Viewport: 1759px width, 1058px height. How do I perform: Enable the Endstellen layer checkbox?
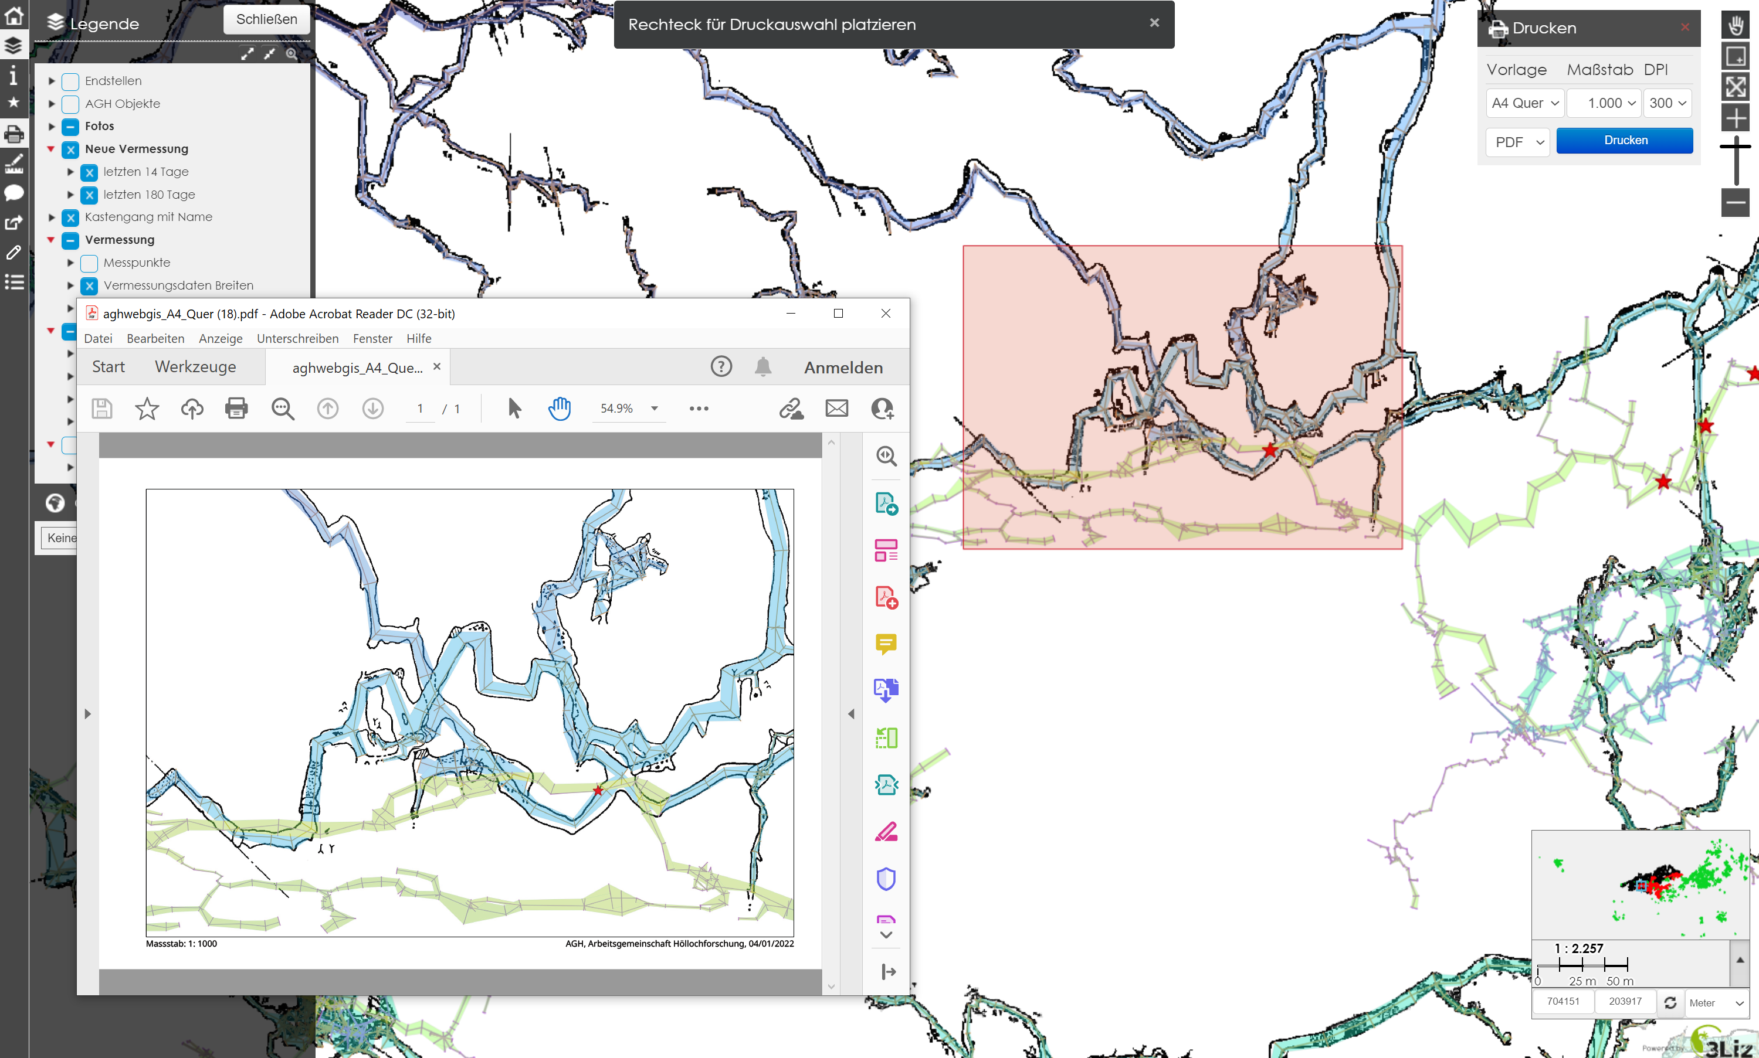[70, 81]
